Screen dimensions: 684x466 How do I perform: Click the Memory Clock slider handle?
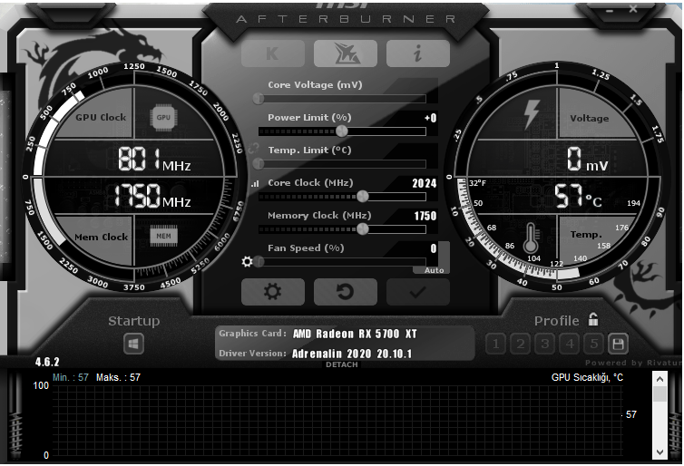pos(363,228)
